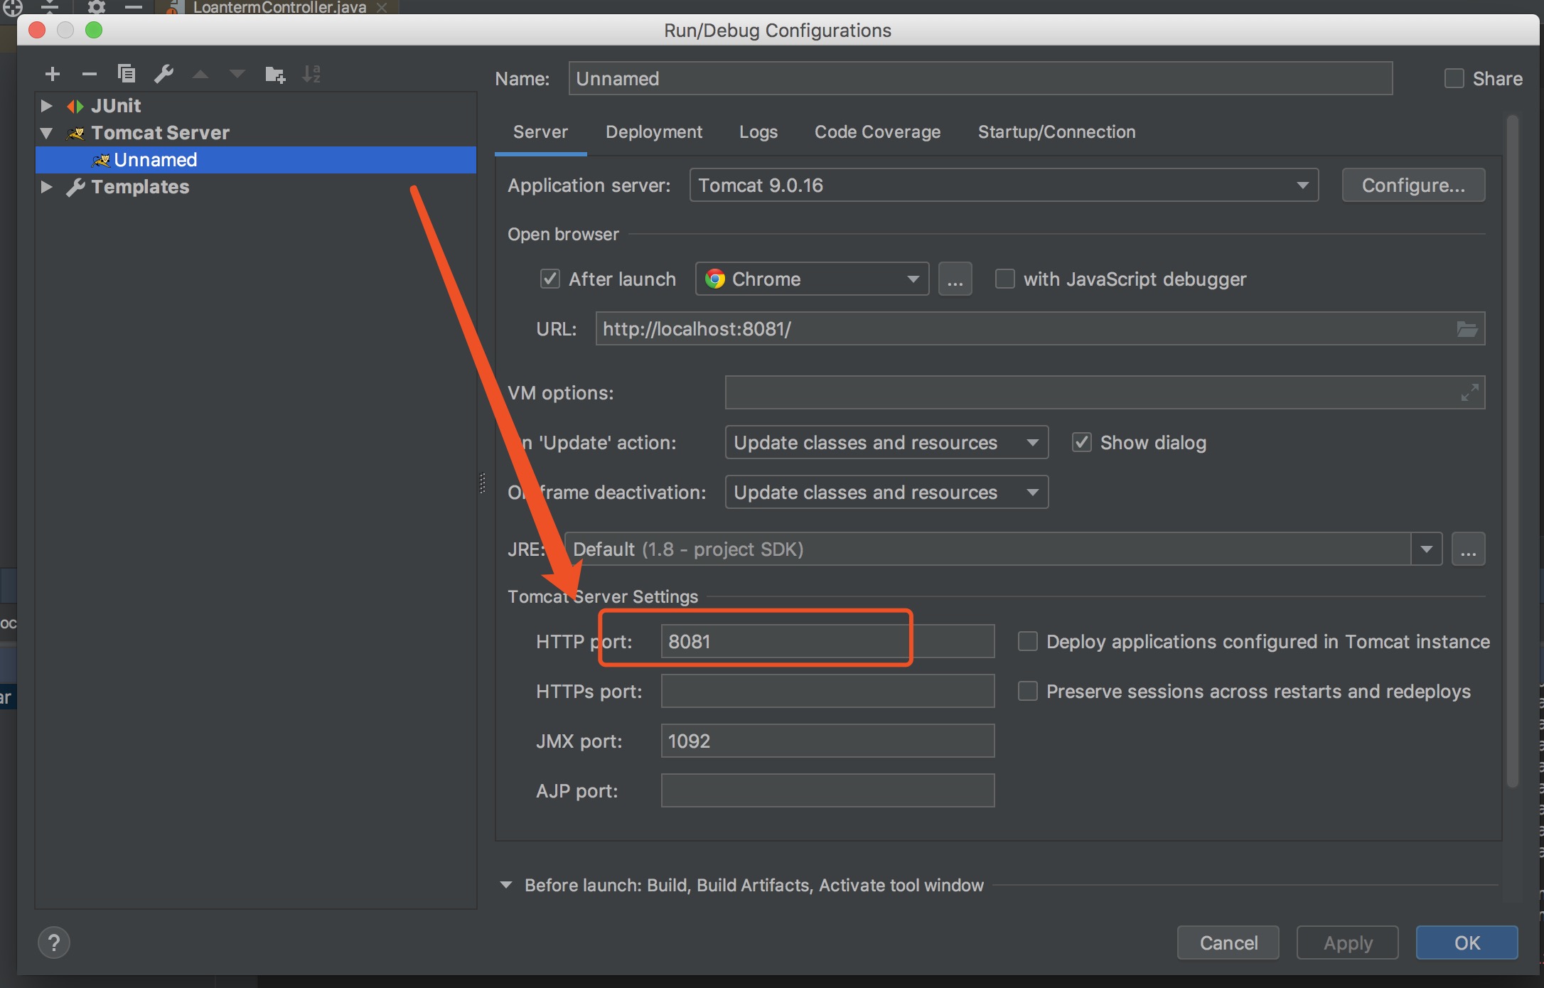Toggle the Share checkbox

pyautogui.click(x=1454, y=78)
